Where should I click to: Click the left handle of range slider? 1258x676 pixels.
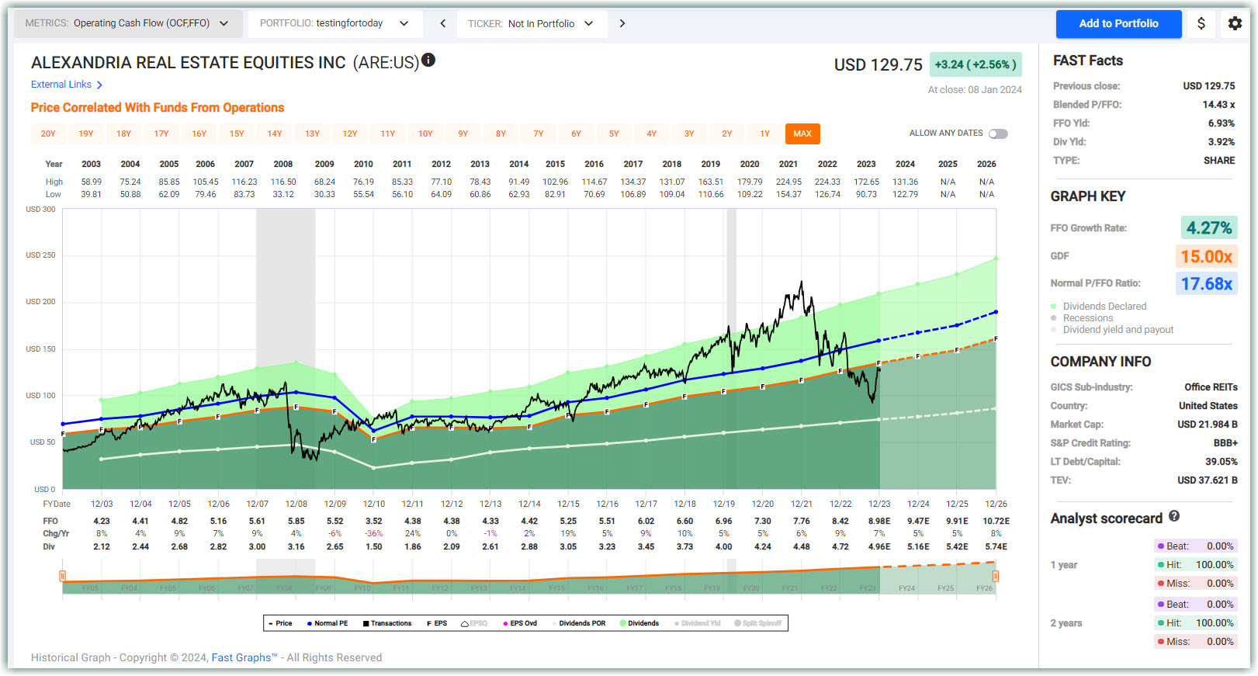(62, 576)
